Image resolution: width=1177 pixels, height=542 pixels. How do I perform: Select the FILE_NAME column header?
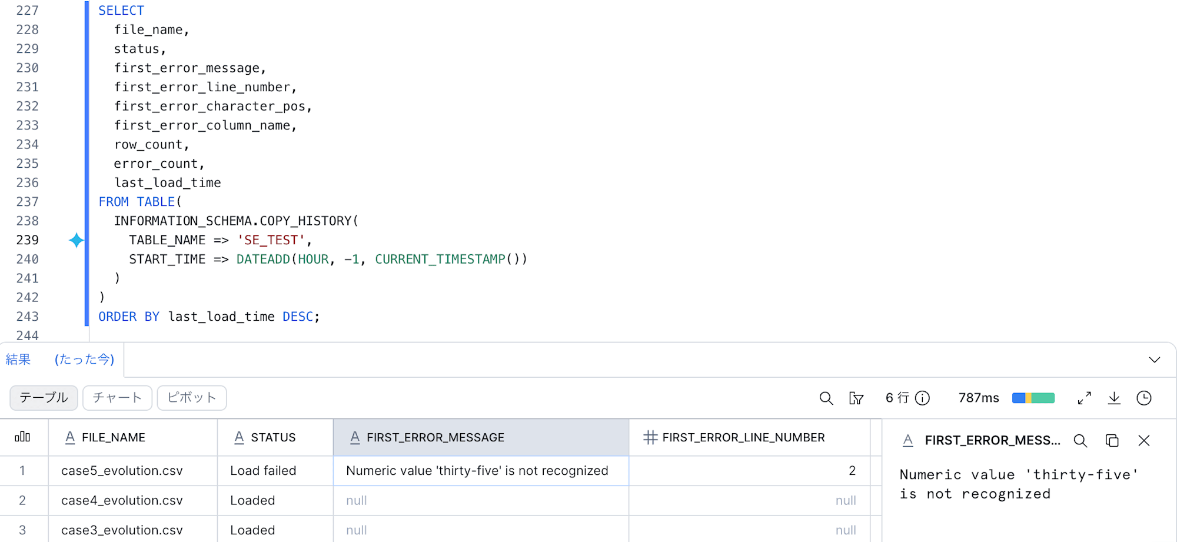pos(133,437)
